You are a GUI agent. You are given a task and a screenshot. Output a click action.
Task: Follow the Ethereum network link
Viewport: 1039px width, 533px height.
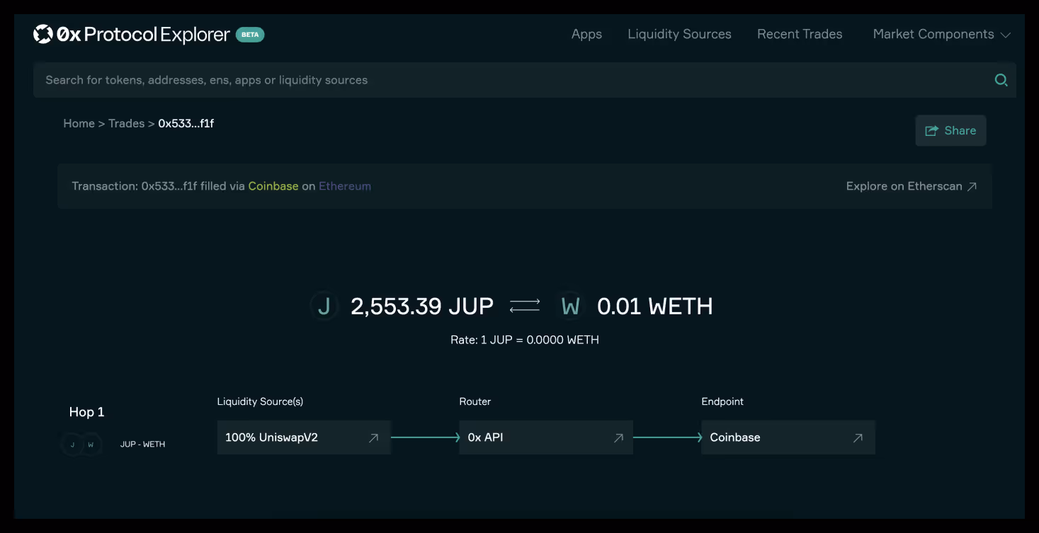pos(345,186)
